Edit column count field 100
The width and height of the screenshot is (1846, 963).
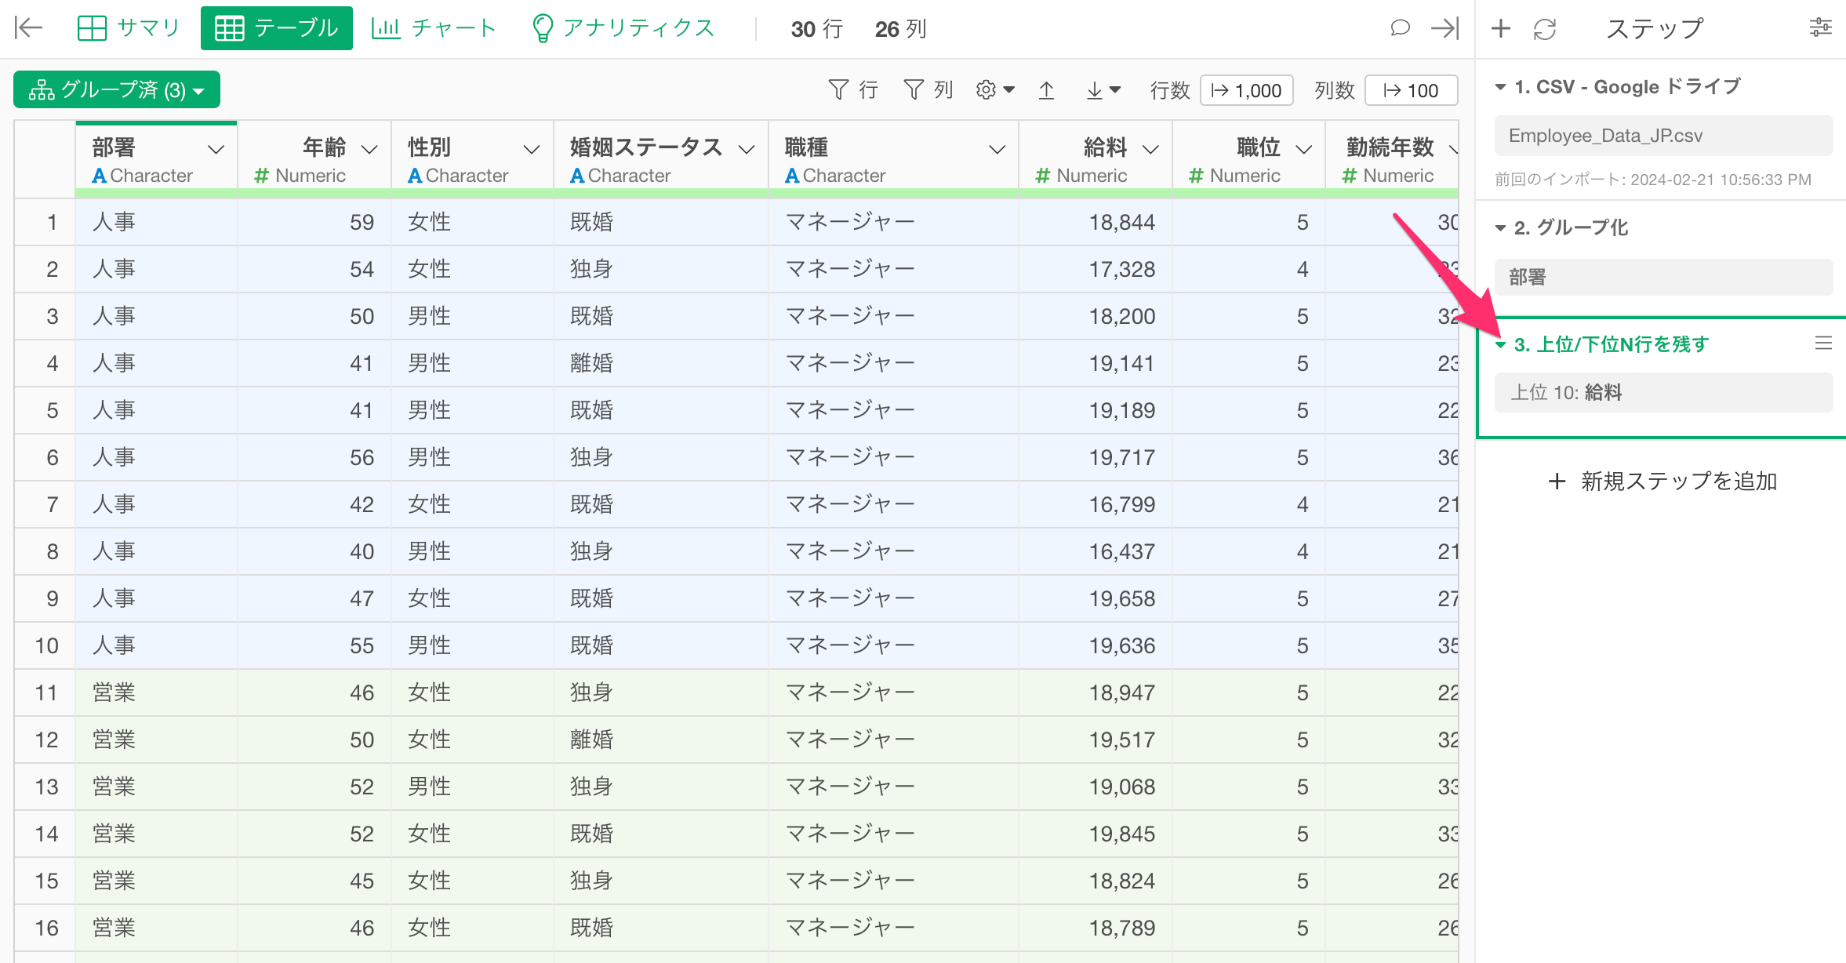[1411, 90]
